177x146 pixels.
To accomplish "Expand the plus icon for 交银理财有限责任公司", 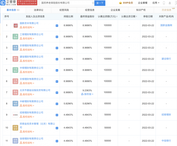I will pyautogui.click(x=57, y=82).
